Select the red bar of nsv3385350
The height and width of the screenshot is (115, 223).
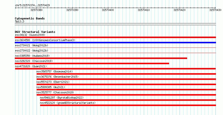pos(101,58)
